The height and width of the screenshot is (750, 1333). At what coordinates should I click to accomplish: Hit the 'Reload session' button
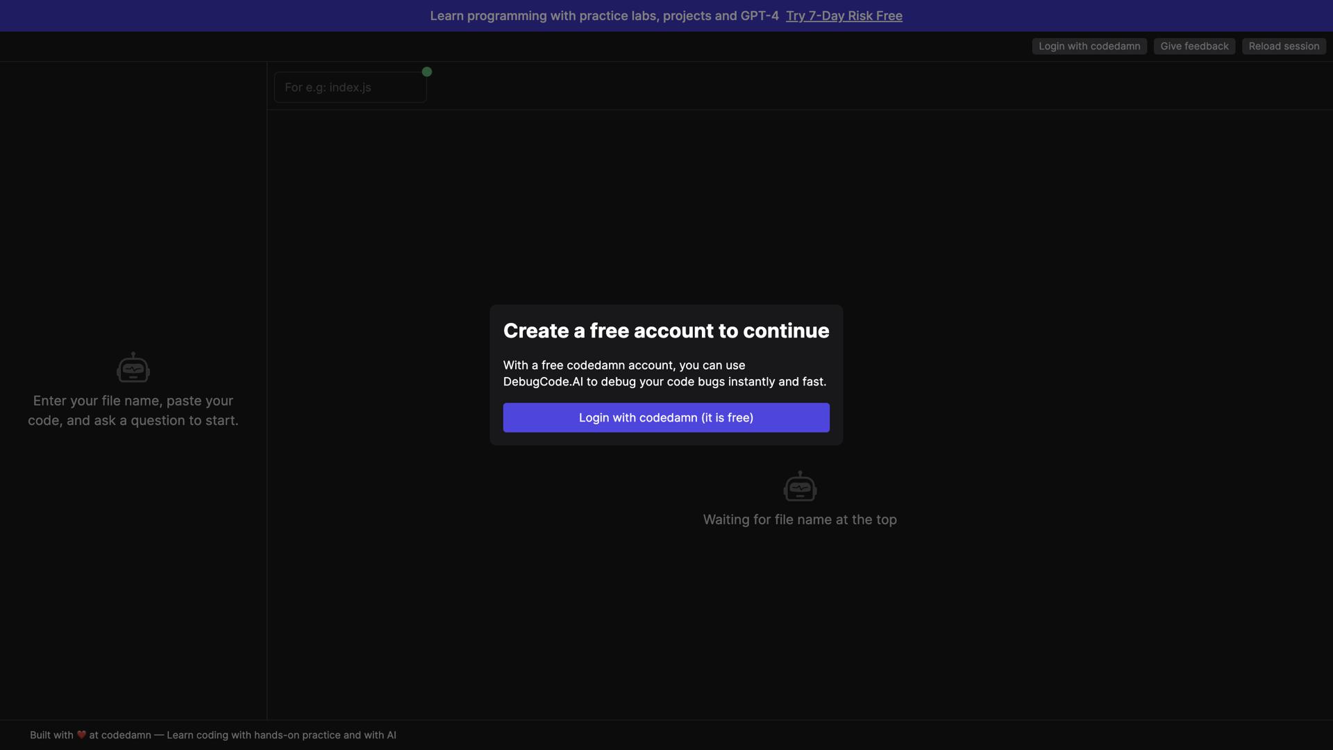pyautogui.click(x=1284, y=46)
